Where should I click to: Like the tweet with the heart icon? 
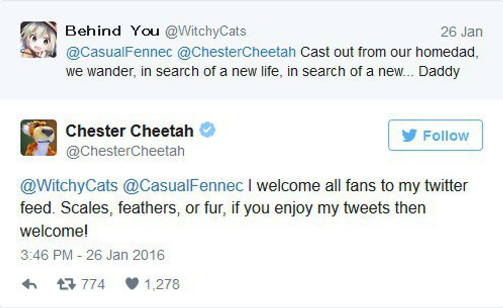pyautogui.click(x=132, y=284)
